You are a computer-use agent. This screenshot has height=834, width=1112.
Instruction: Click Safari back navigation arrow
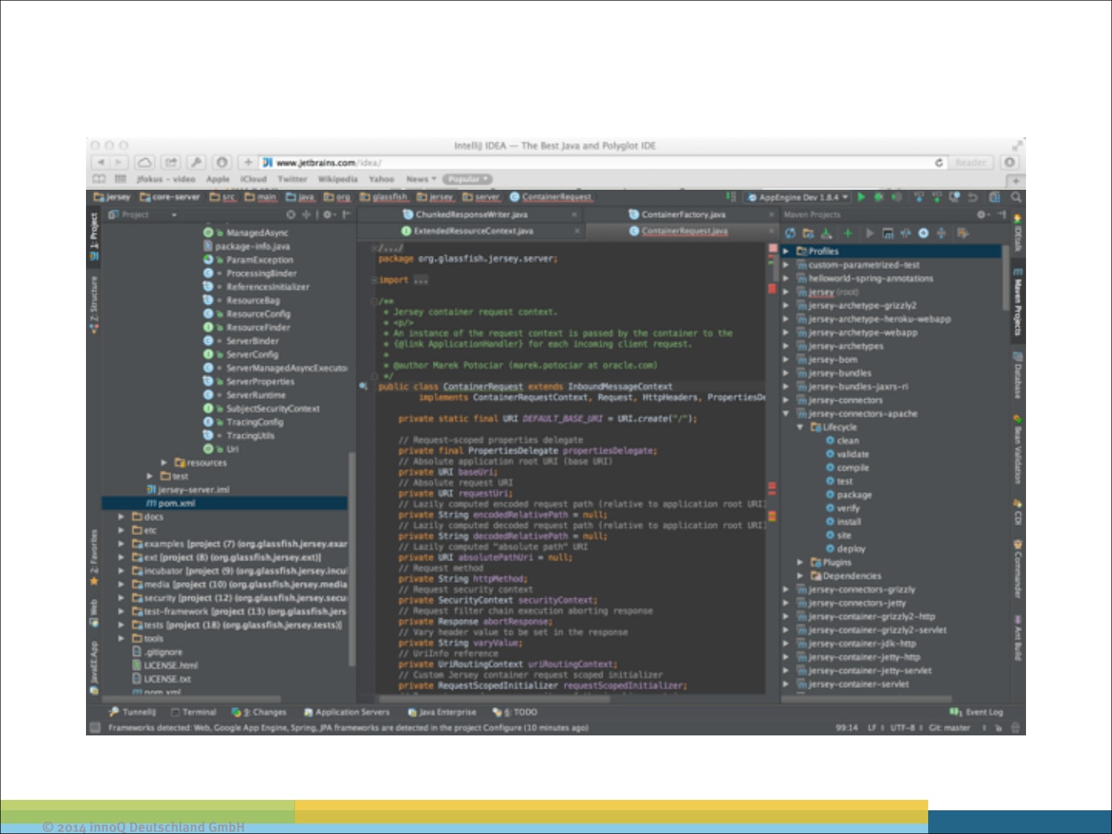(x=101, y=162)
